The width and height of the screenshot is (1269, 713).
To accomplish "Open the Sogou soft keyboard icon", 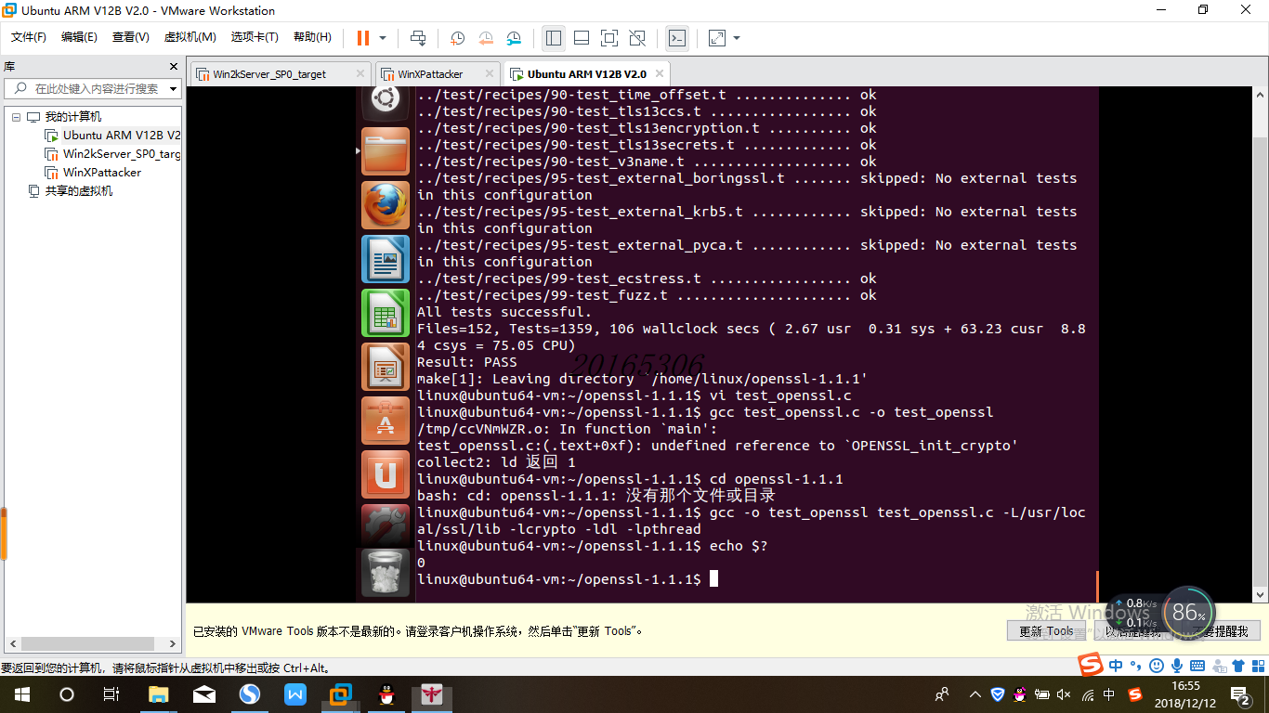I will (x=1197, y=666).
